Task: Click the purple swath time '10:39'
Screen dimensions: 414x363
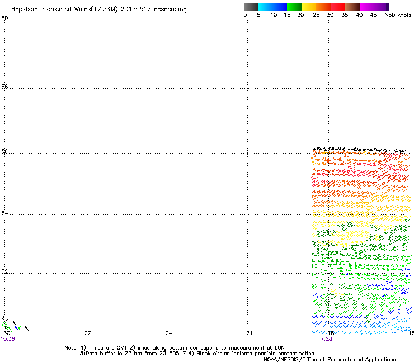Action: click(x=8, y=339)
